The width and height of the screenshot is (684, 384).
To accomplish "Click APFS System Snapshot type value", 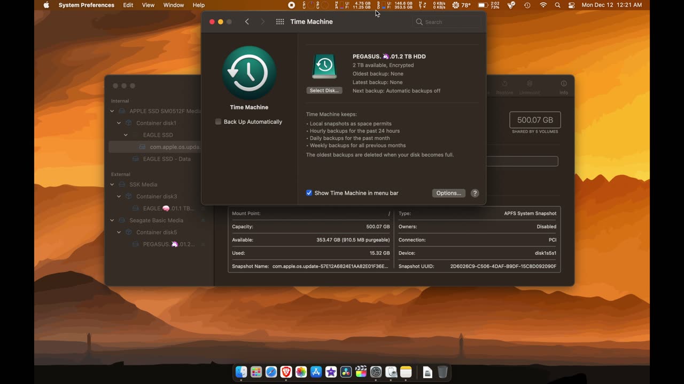I will tap(530, 213).
